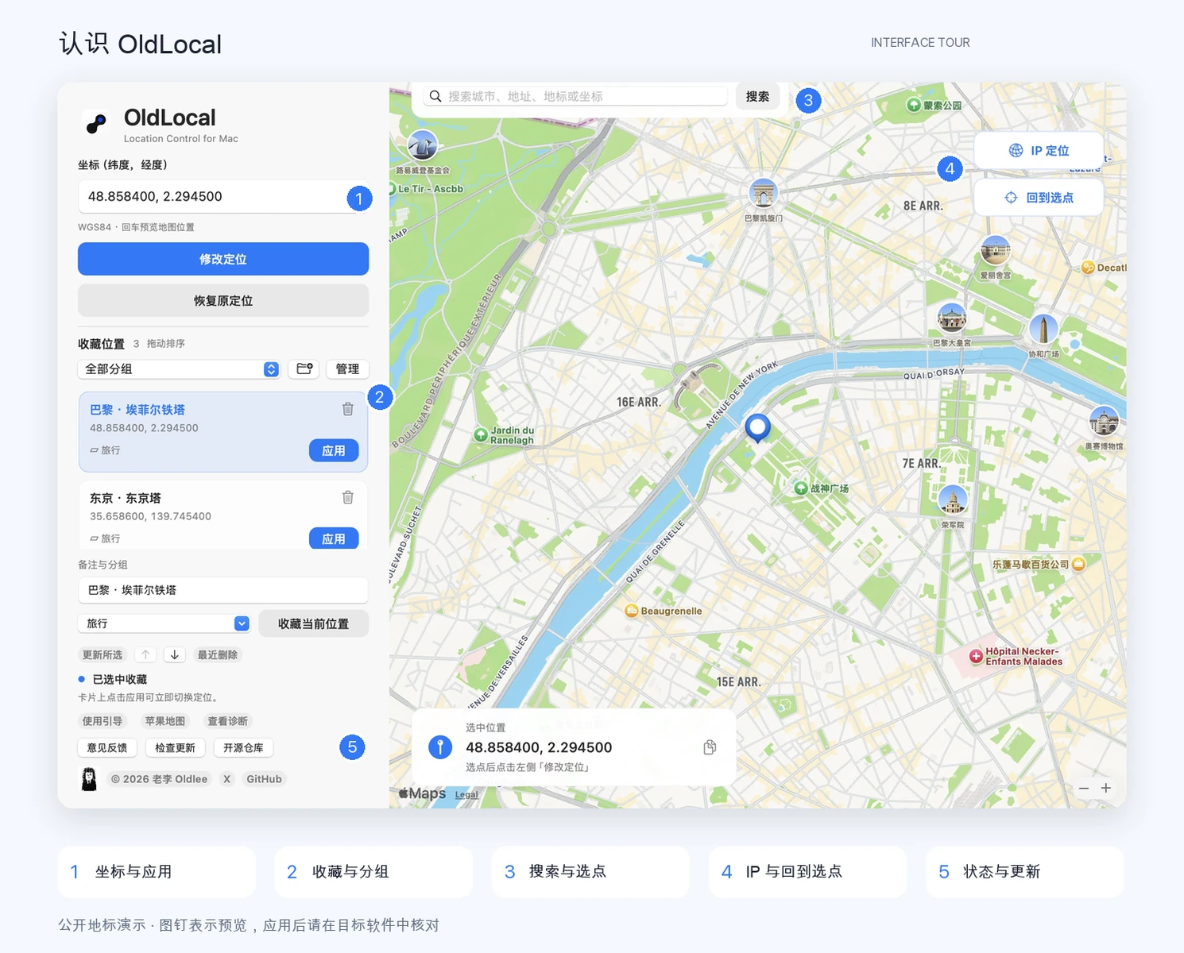Open the GitHub link in the footer

click(264, 779)
